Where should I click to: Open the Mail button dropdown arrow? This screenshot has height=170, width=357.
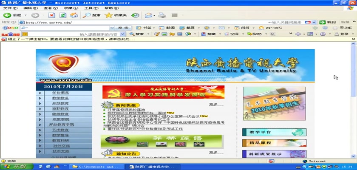(154, 15)
